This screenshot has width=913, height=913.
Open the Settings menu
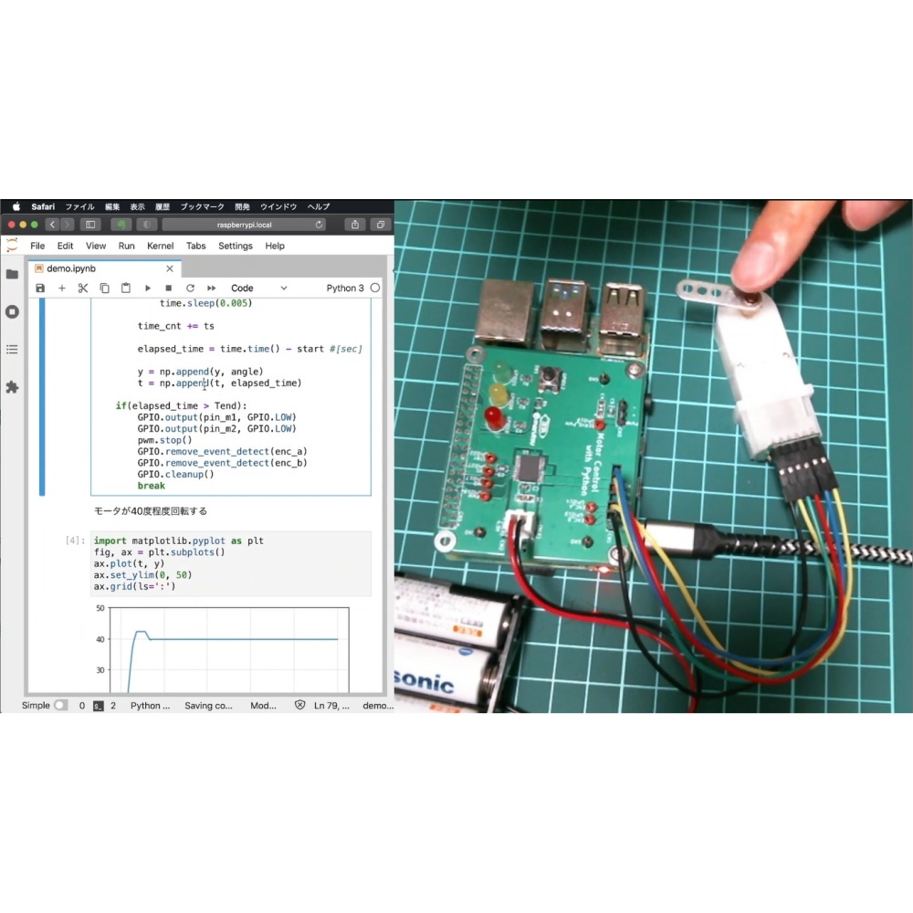(x=235, y=247)
